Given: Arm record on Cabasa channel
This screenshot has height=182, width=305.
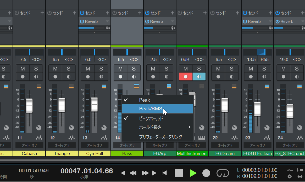Looking at the screenshot, I should click(x=23, y=77).
